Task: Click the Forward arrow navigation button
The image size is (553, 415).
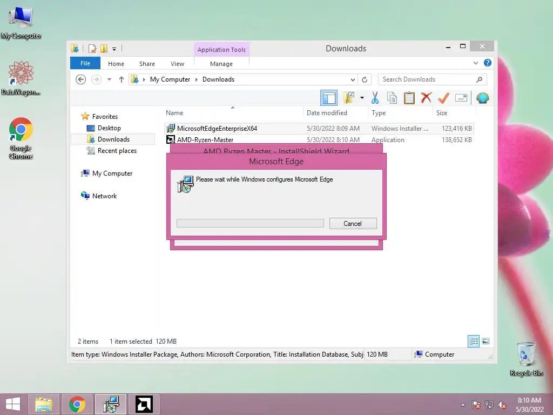Action: pyautogui.click(x=96, y=79)
